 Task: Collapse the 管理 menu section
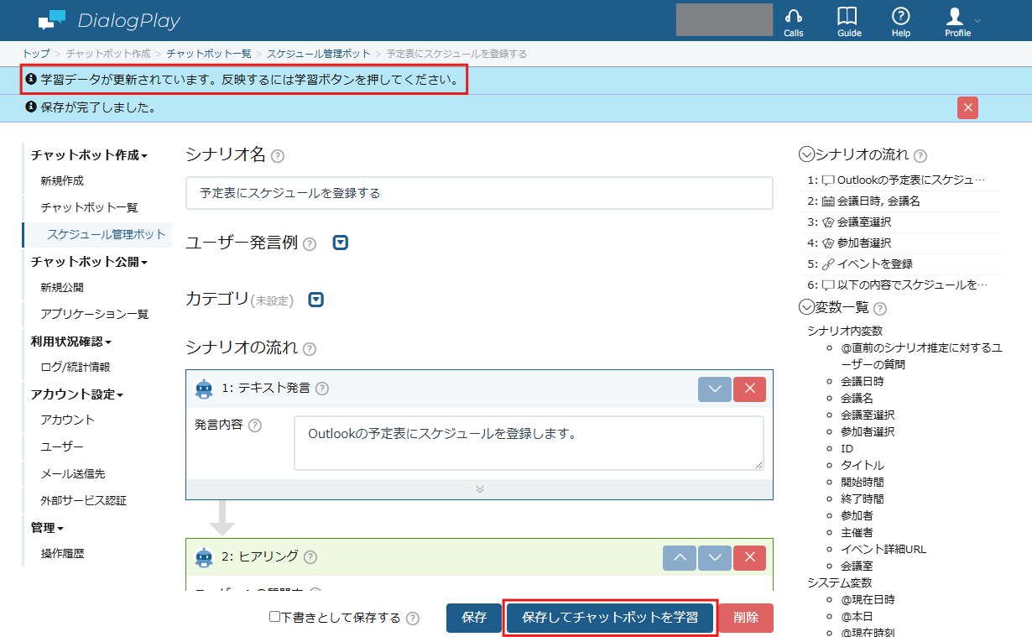(48, 527)
